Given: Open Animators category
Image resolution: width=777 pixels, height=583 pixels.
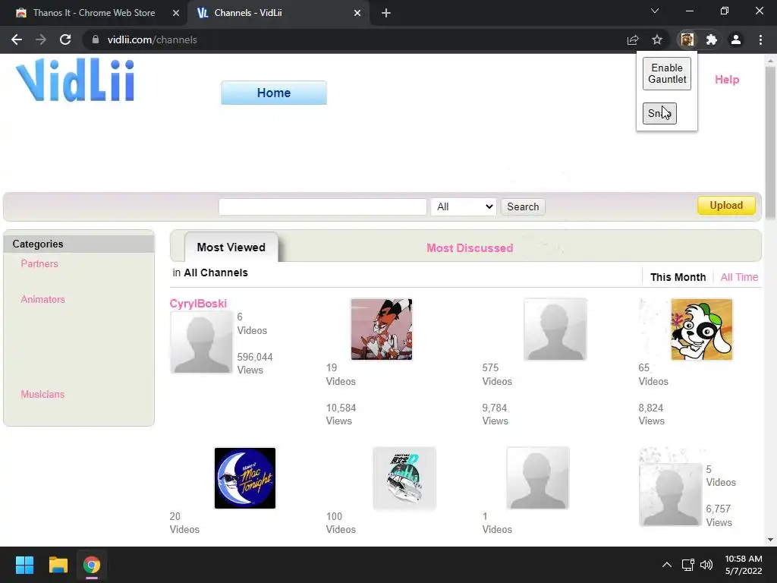Looking at the screenshot, I should 42,299.
